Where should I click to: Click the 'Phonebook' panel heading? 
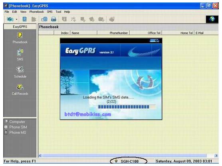[x=49, y=27]
